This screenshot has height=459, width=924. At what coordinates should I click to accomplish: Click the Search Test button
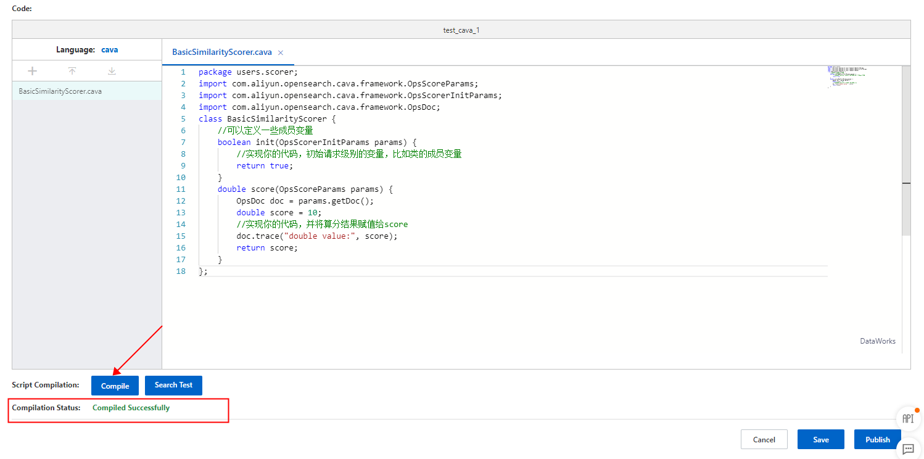point(173,385)
